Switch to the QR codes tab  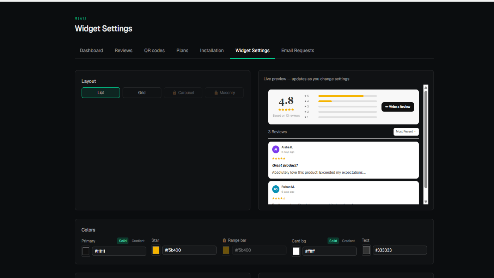(x=154, y=51)
